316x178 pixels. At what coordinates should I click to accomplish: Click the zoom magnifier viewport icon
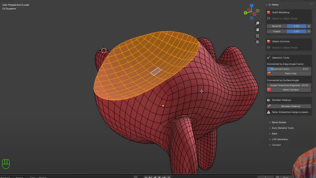257,23
